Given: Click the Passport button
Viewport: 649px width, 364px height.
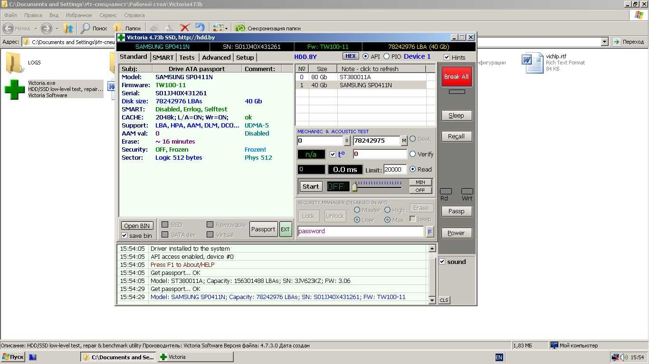Looking at the screenshot, I should (x=263, y=229).
